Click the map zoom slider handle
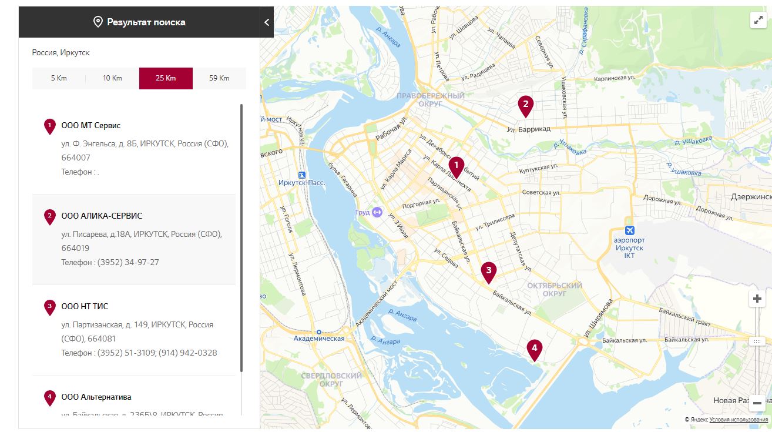Viewport: 772px width, 432px height. (757, 341)
